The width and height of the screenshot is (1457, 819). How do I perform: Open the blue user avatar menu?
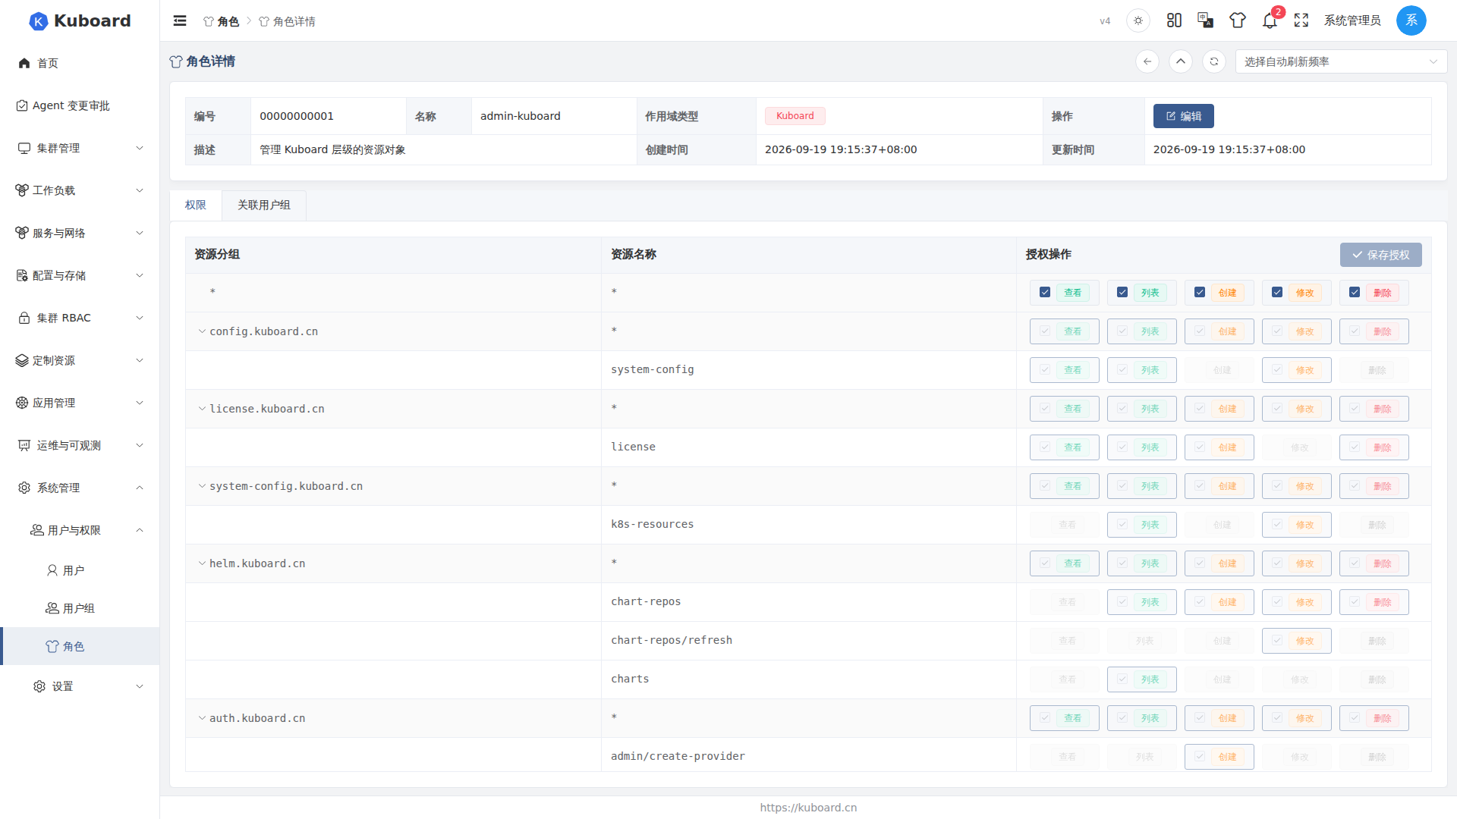point(1411,20)
